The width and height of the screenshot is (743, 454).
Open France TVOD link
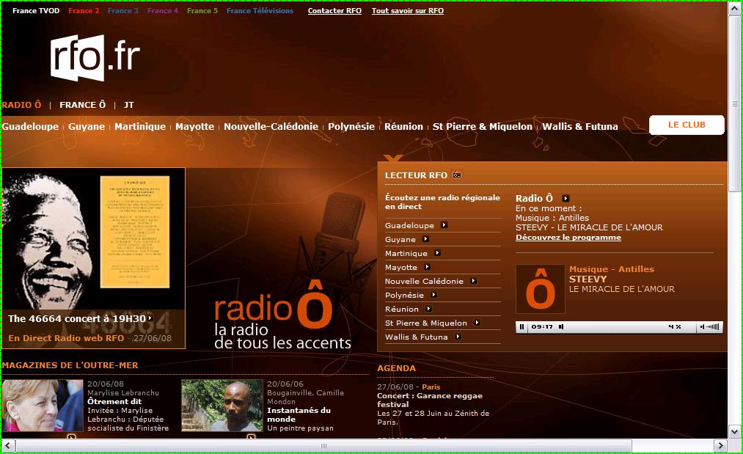[x=36, y=11]
